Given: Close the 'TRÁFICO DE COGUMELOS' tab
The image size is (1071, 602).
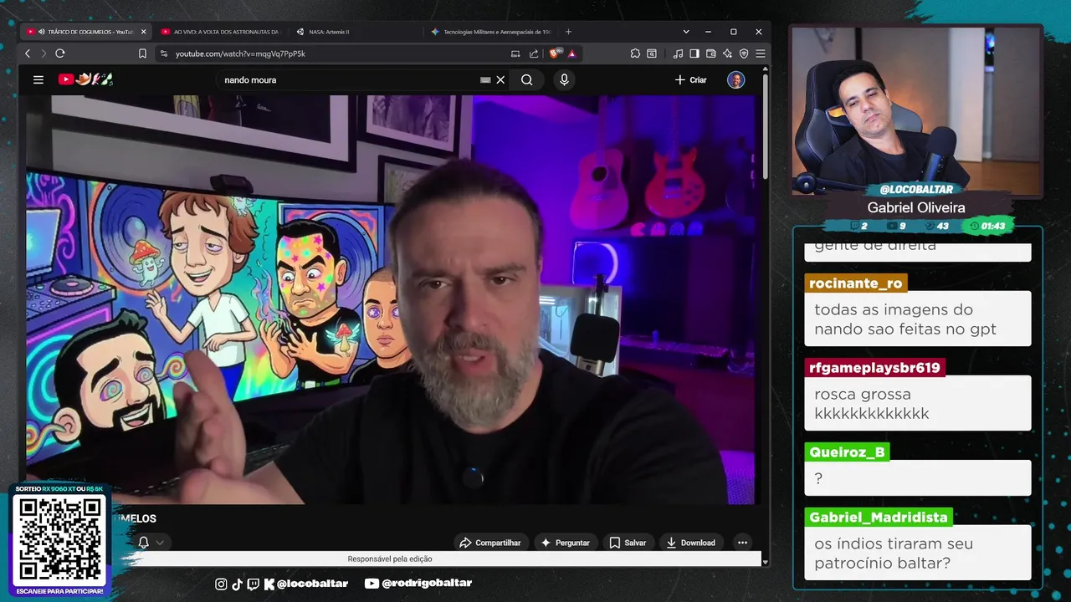Looking at the screenshot, I should pyautogui.click(x=143, y=32).
